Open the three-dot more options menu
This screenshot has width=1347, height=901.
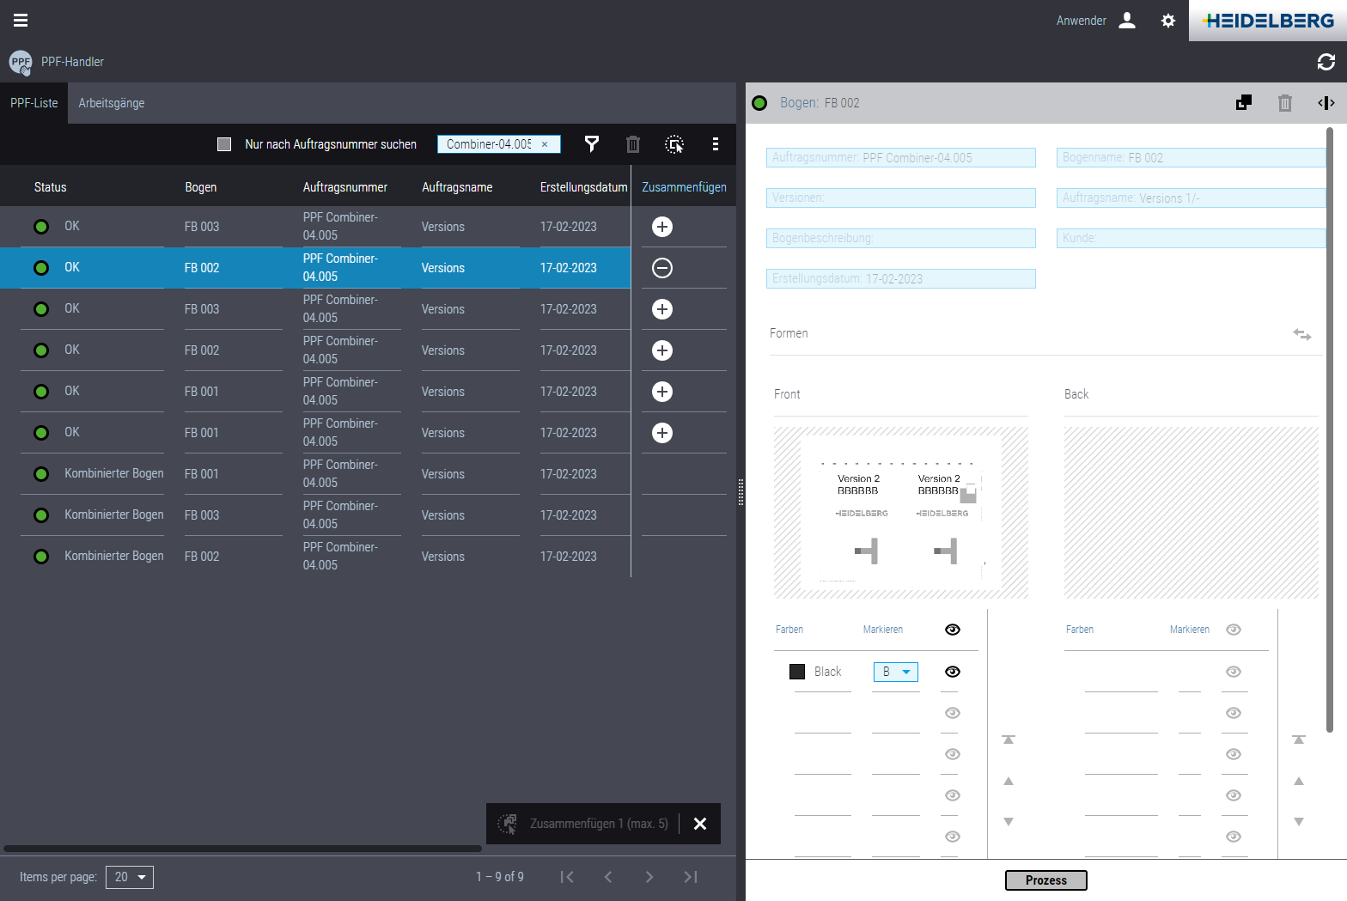[716, 144]
